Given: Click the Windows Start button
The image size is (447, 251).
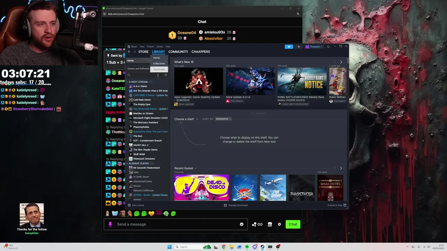Looking at the screenshot, I should [169, 247].
